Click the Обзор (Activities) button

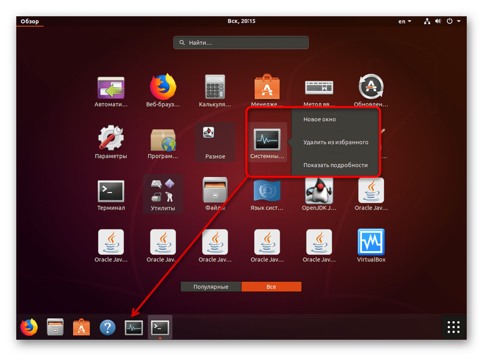click(29, 21)
